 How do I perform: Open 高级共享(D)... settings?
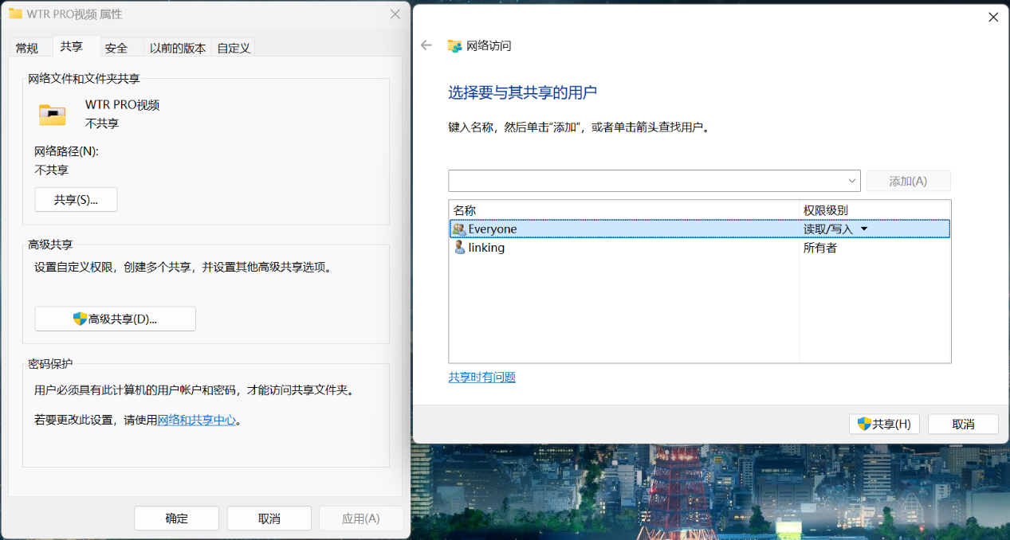tap(115, 319)
